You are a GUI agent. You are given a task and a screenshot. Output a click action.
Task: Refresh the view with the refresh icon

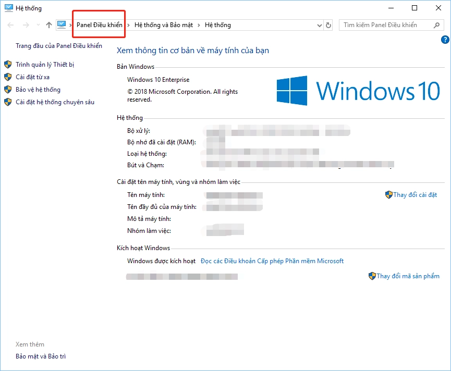[328, 24]
